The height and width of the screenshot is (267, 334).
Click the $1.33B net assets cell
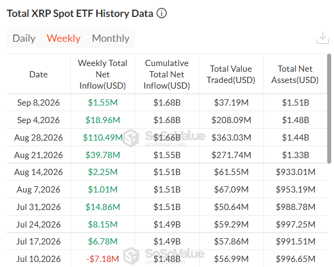(x=296, y=155)
